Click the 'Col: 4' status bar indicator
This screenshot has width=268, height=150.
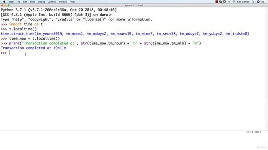coord(258,132)
